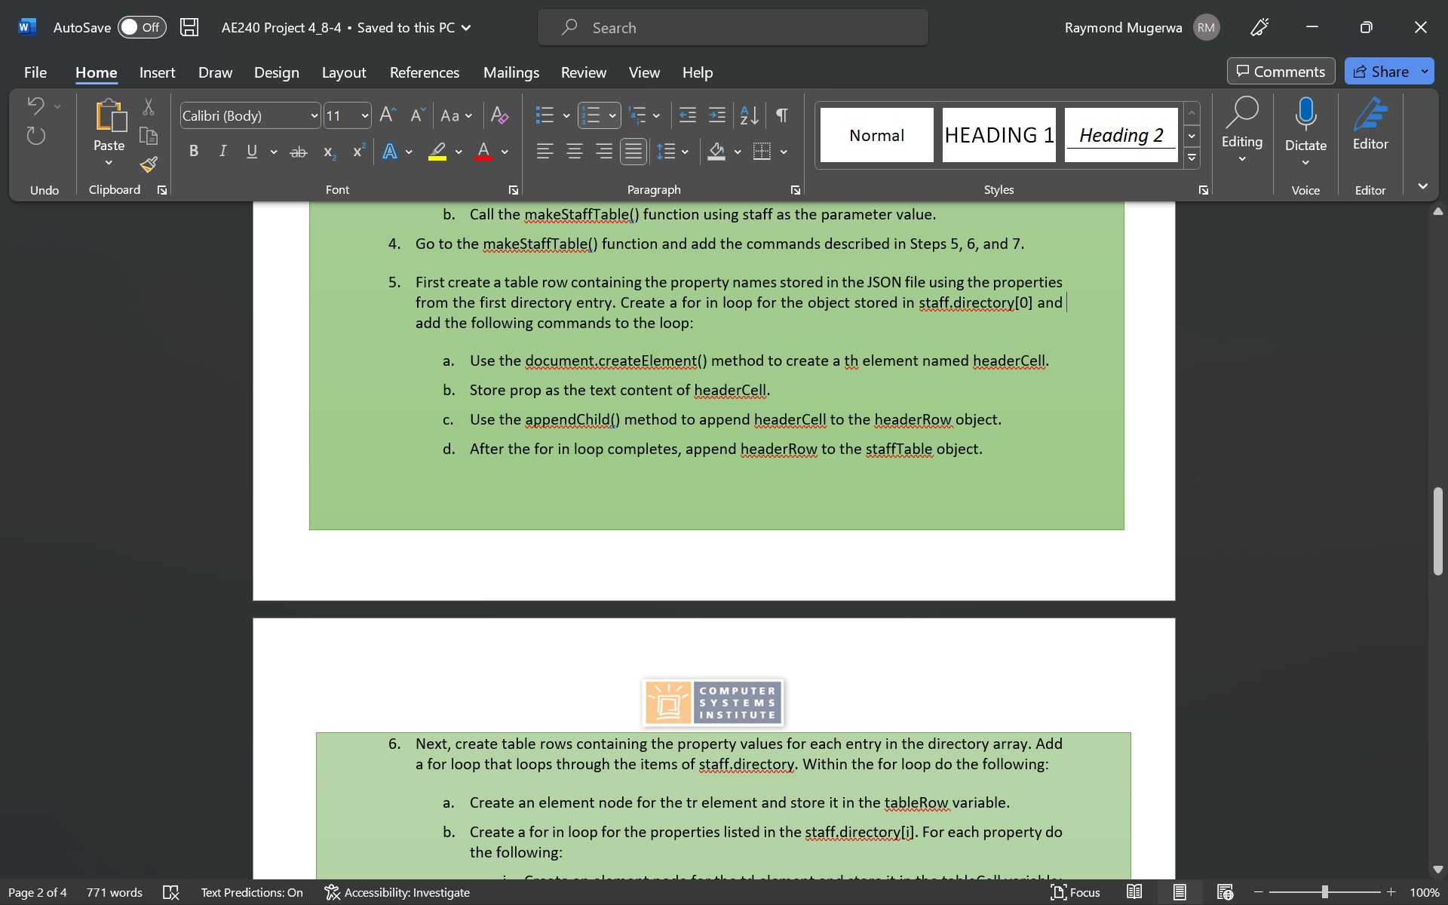Open the Layout ribbon tab
The height and width of the screenshot is (905, 1448).
tap(344, 72)
